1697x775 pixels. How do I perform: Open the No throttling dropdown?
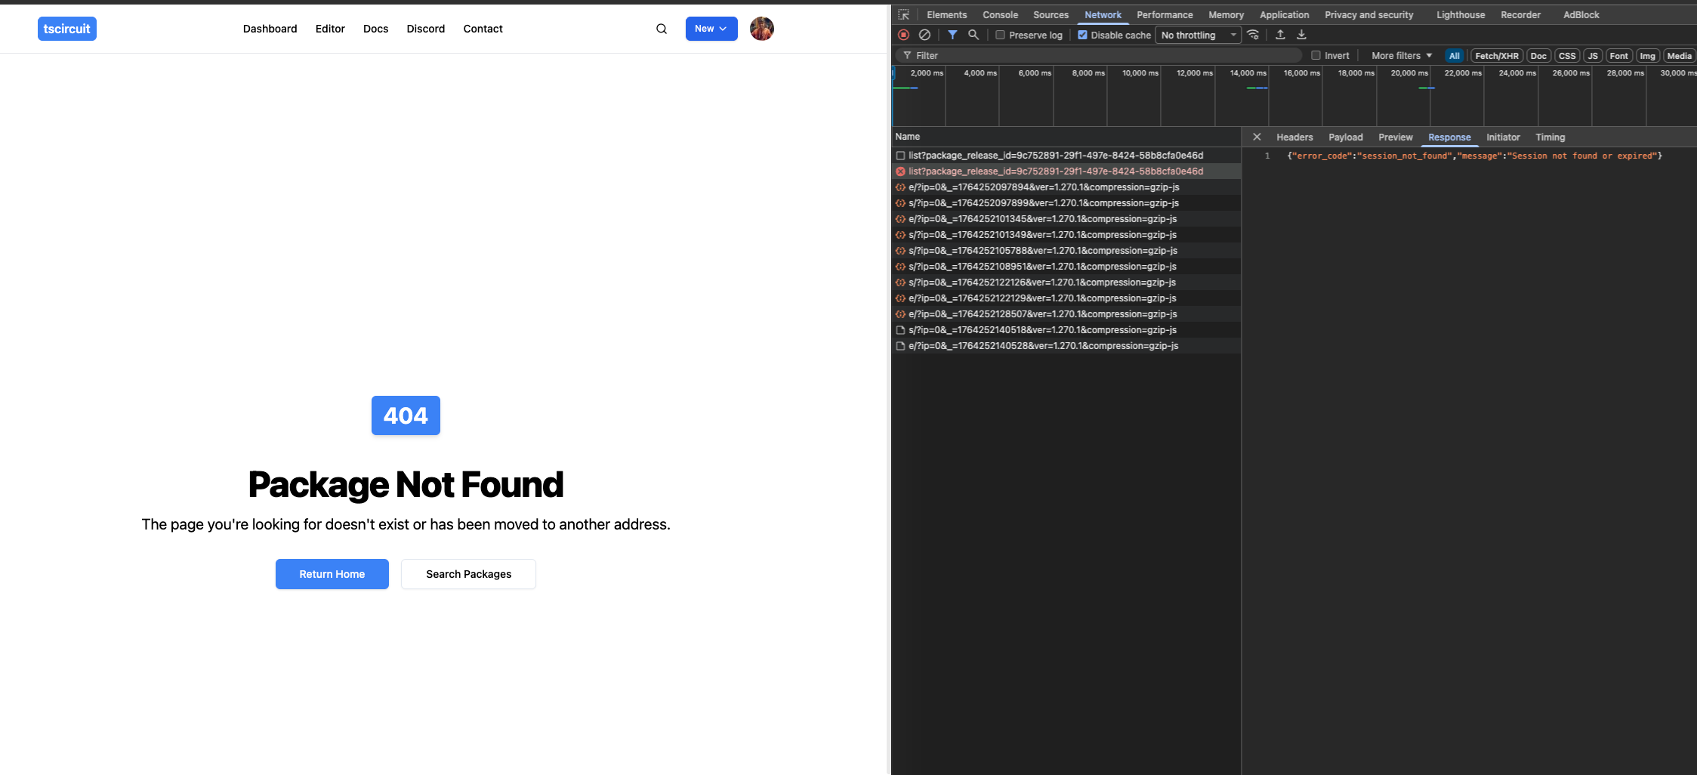click(1199, 35)
